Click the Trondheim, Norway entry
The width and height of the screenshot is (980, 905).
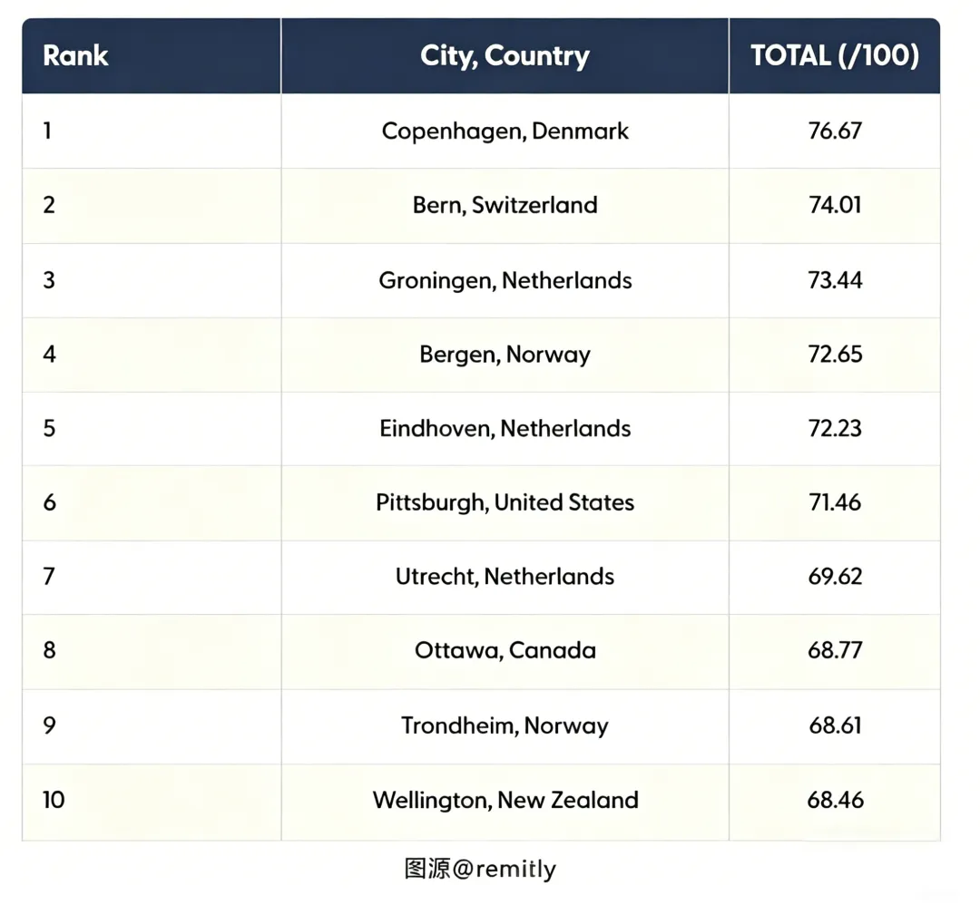tap(505, 725)
